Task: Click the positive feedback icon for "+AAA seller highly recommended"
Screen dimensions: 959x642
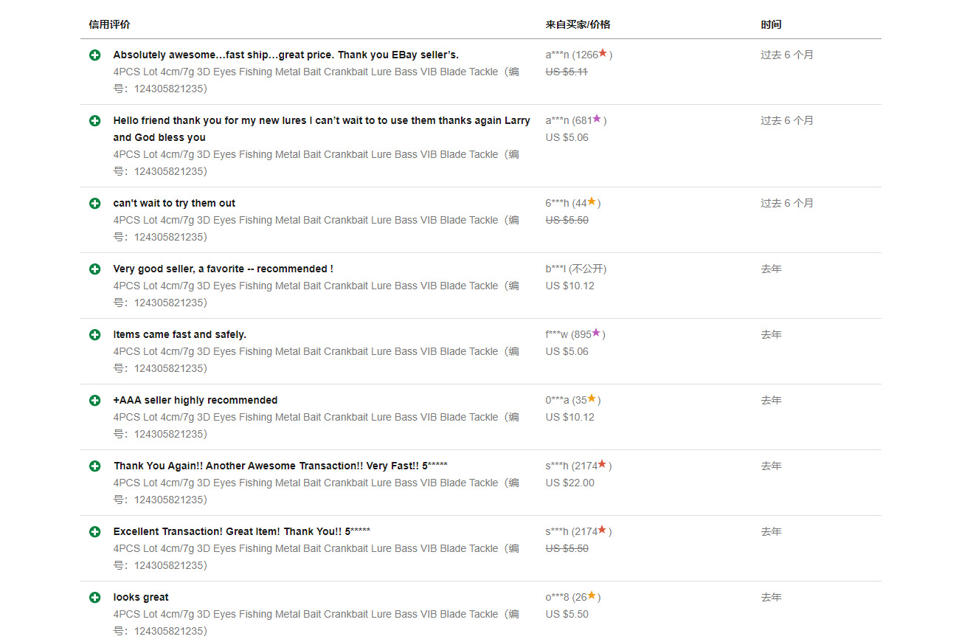Action: pos(94,401)
